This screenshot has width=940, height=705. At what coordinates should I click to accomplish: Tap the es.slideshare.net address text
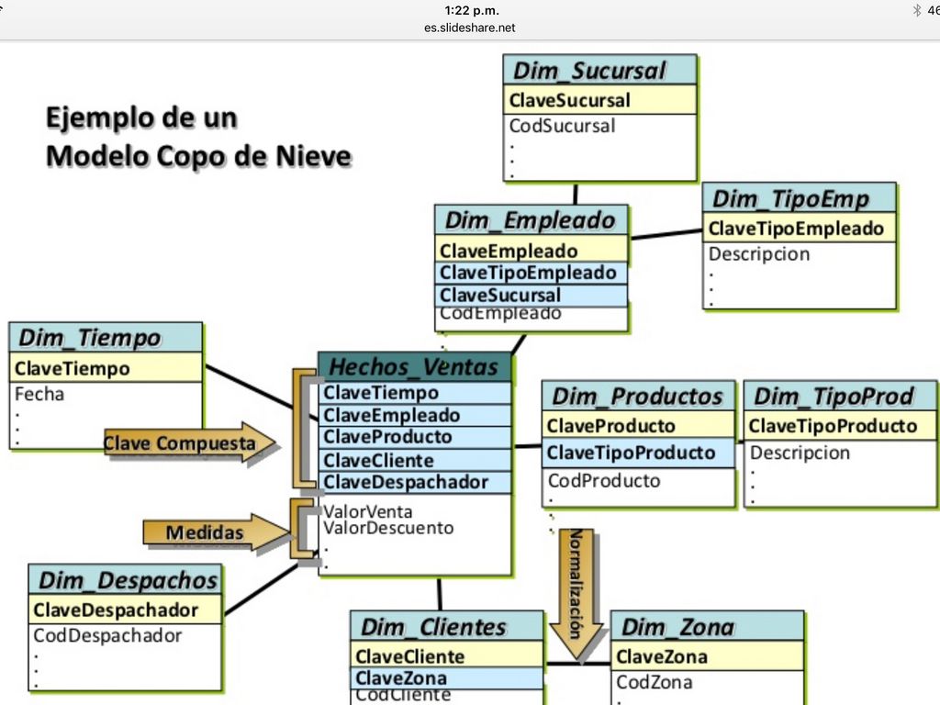point(469,28)
